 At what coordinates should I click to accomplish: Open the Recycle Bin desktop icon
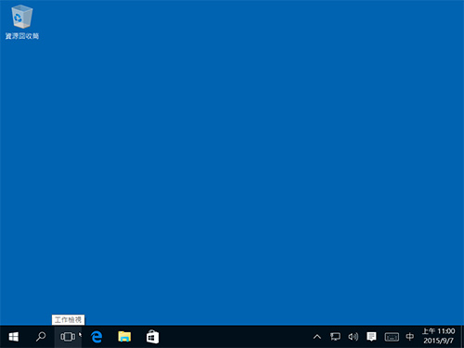pos(22,22)
